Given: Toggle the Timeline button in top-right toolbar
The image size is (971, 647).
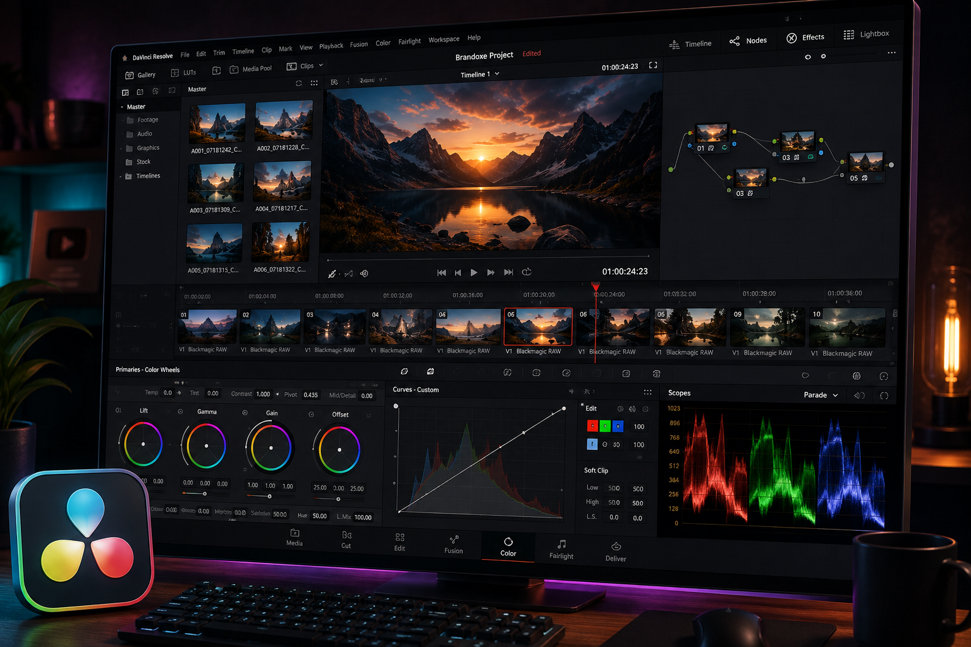Looking at the screenshot, I should [x=690, y=44].
